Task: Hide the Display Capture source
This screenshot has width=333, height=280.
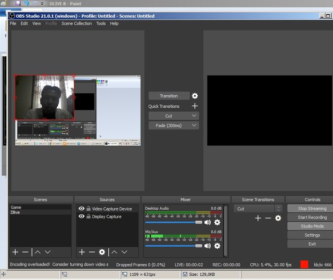Action: [x=81, y=217]
